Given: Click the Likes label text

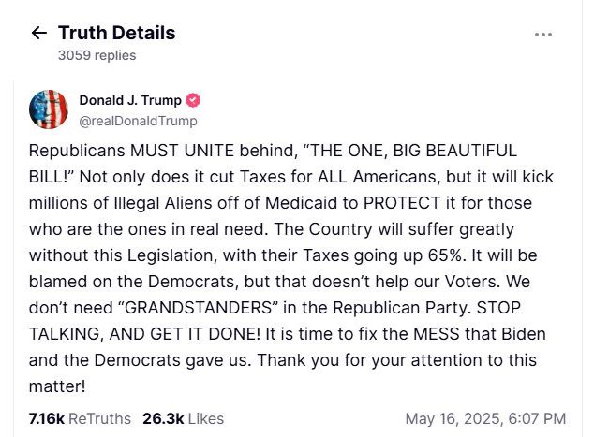Looking at the screenshot, I should [206, 419].
